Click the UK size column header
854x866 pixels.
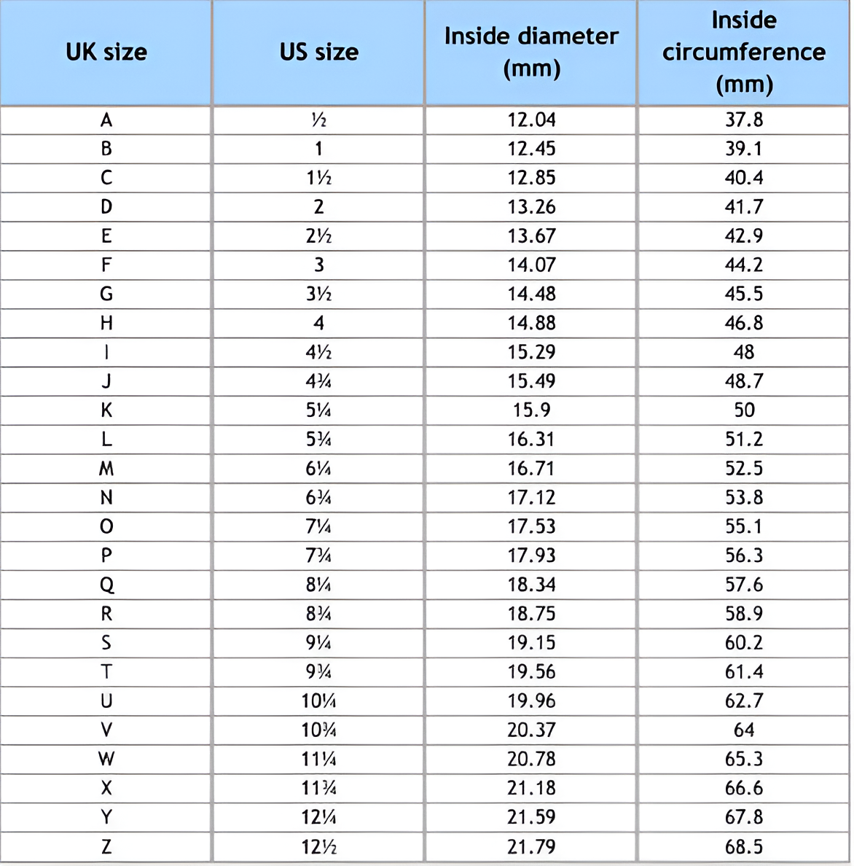point(106,52)
